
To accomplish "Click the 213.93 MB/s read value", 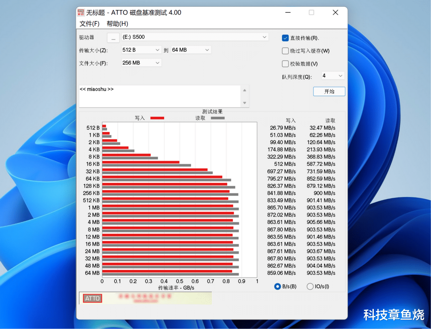I will coord(321,150).
